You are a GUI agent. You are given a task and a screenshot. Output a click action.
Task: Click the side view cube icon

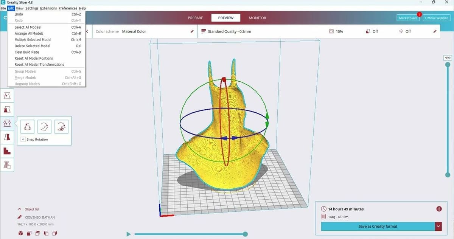[45, 234]
